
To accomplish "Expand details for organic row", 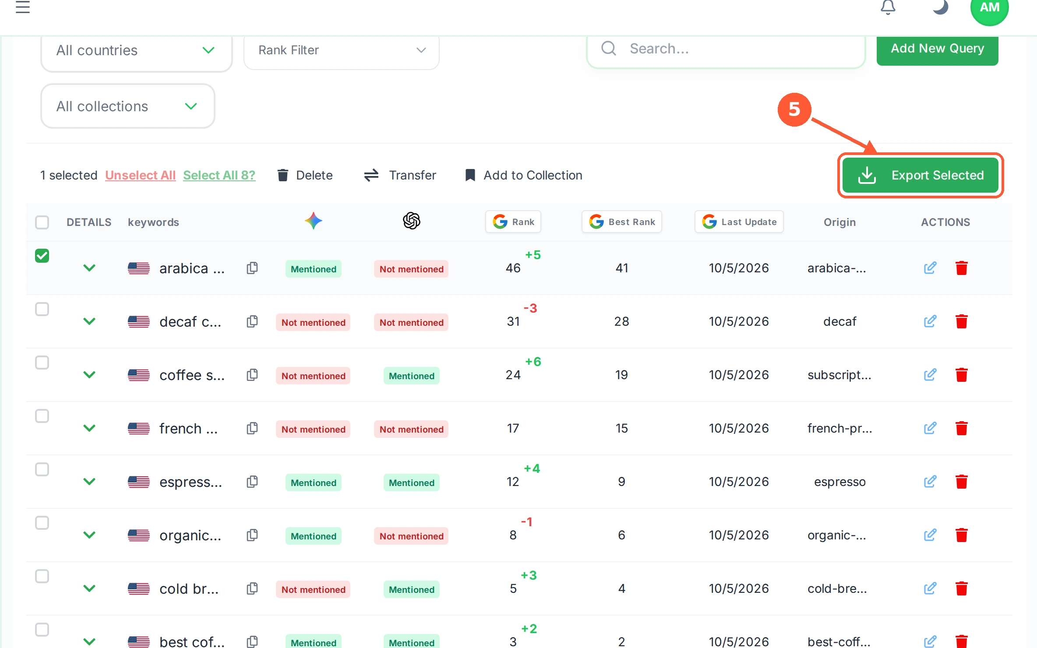I will click(x=89, y=535).
